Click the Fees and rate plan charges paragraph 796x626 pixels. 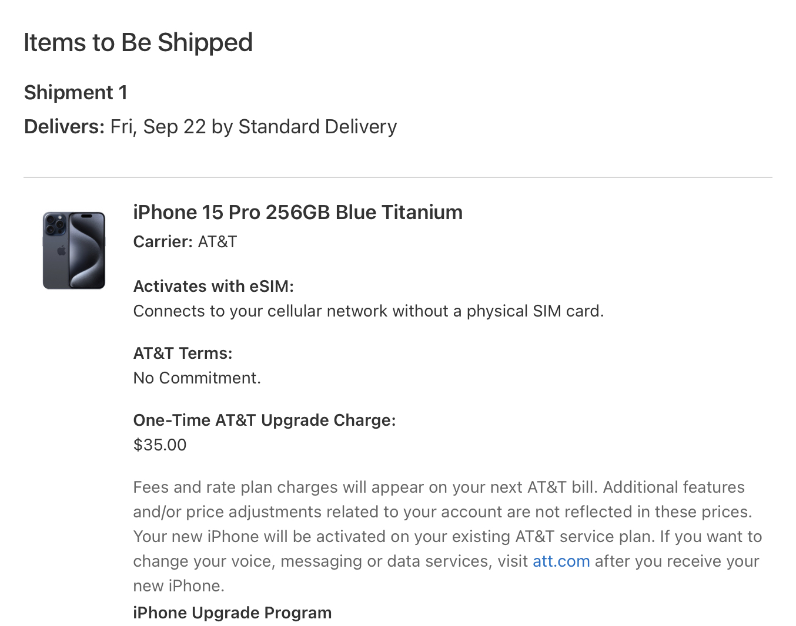point(447,537)
